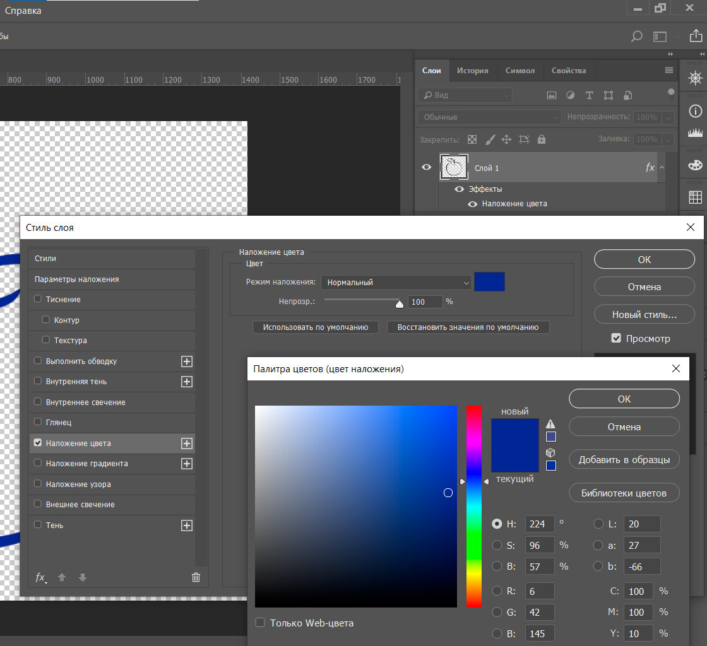Click the search magnifier icon in top bar
This screenshot has height=646, width=707.
click(x=637, y=37)
